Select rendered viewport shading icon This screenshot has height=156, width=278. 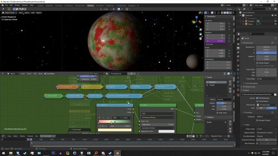[x=231, y=13]
